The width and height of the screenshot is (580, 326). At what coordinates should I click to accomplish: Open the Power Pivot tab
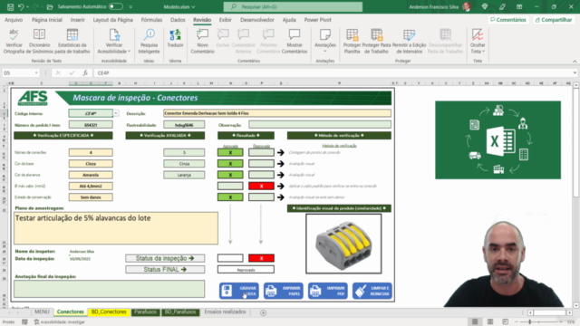[318, 20]
